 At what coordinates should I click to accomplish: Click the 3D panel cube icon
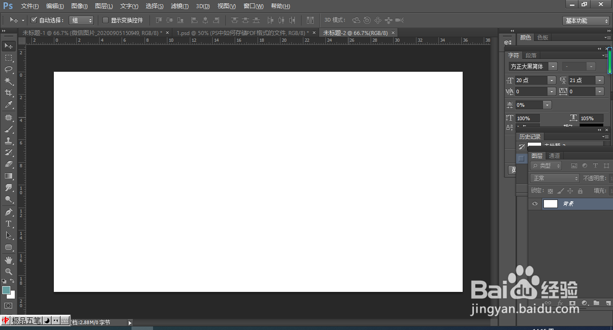pos(508,43)
